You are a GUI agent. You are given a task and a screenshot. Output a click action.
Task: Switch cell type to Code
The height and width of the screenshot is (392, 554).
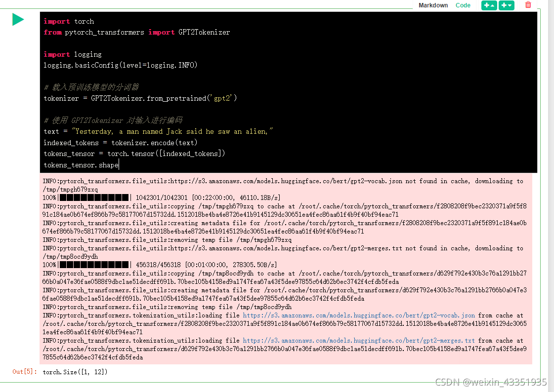click(463, 5)
